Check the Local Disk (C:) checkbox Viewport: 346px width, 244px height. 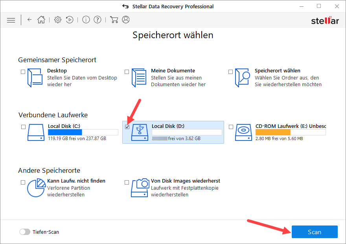pyautogui.click(x=23, y=127)
